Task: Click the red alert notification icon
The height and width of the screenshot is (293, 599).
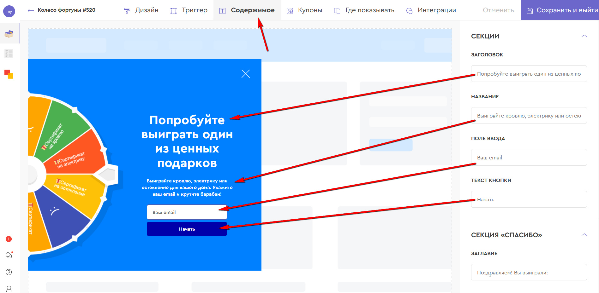Action: coord(9,239)
